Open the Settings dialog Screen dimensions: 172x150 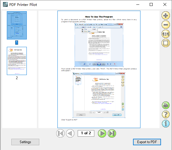coord(25,142)
